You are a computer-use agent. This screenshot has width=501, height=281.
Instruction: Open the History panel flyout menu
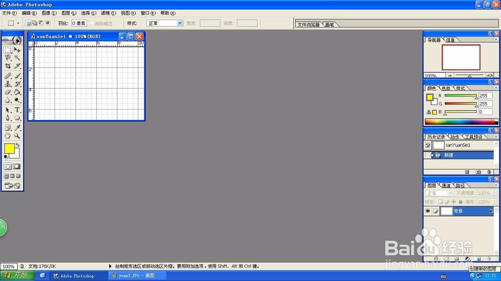(496, 136)
